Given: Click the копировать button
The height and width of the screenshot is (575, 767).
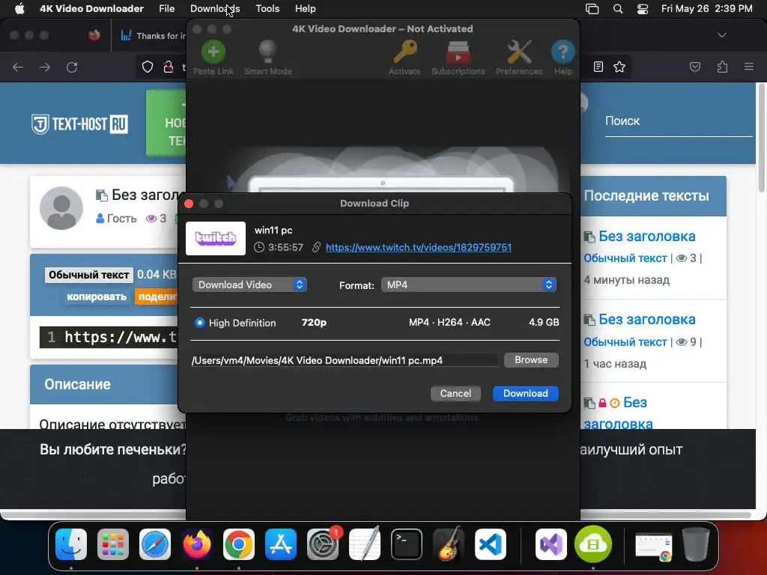Looking at the screenshot, I should click(x=97, y=296).
